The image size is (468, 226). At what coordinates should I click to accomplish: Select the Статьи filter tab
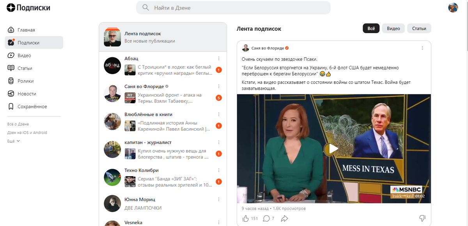419,28
